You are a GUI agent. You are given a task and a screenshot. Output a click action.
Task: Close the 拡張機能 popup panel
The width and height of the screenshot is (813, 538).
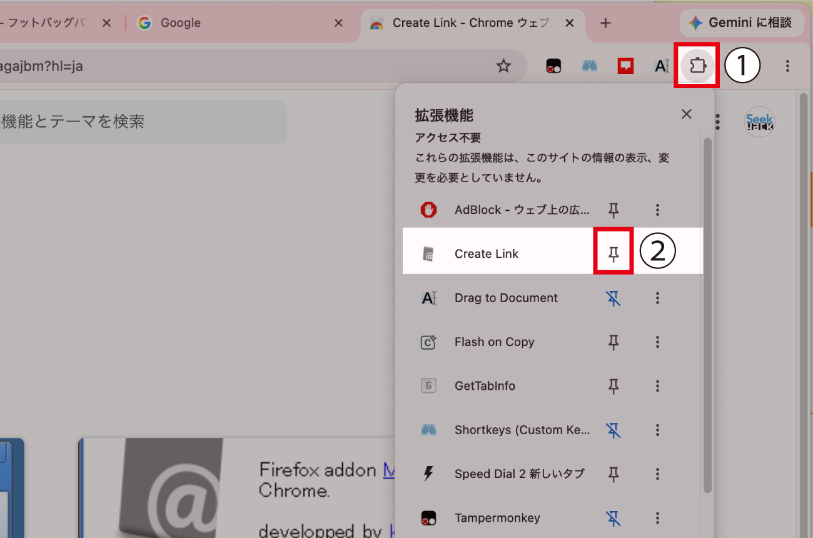tap(687, 114)
